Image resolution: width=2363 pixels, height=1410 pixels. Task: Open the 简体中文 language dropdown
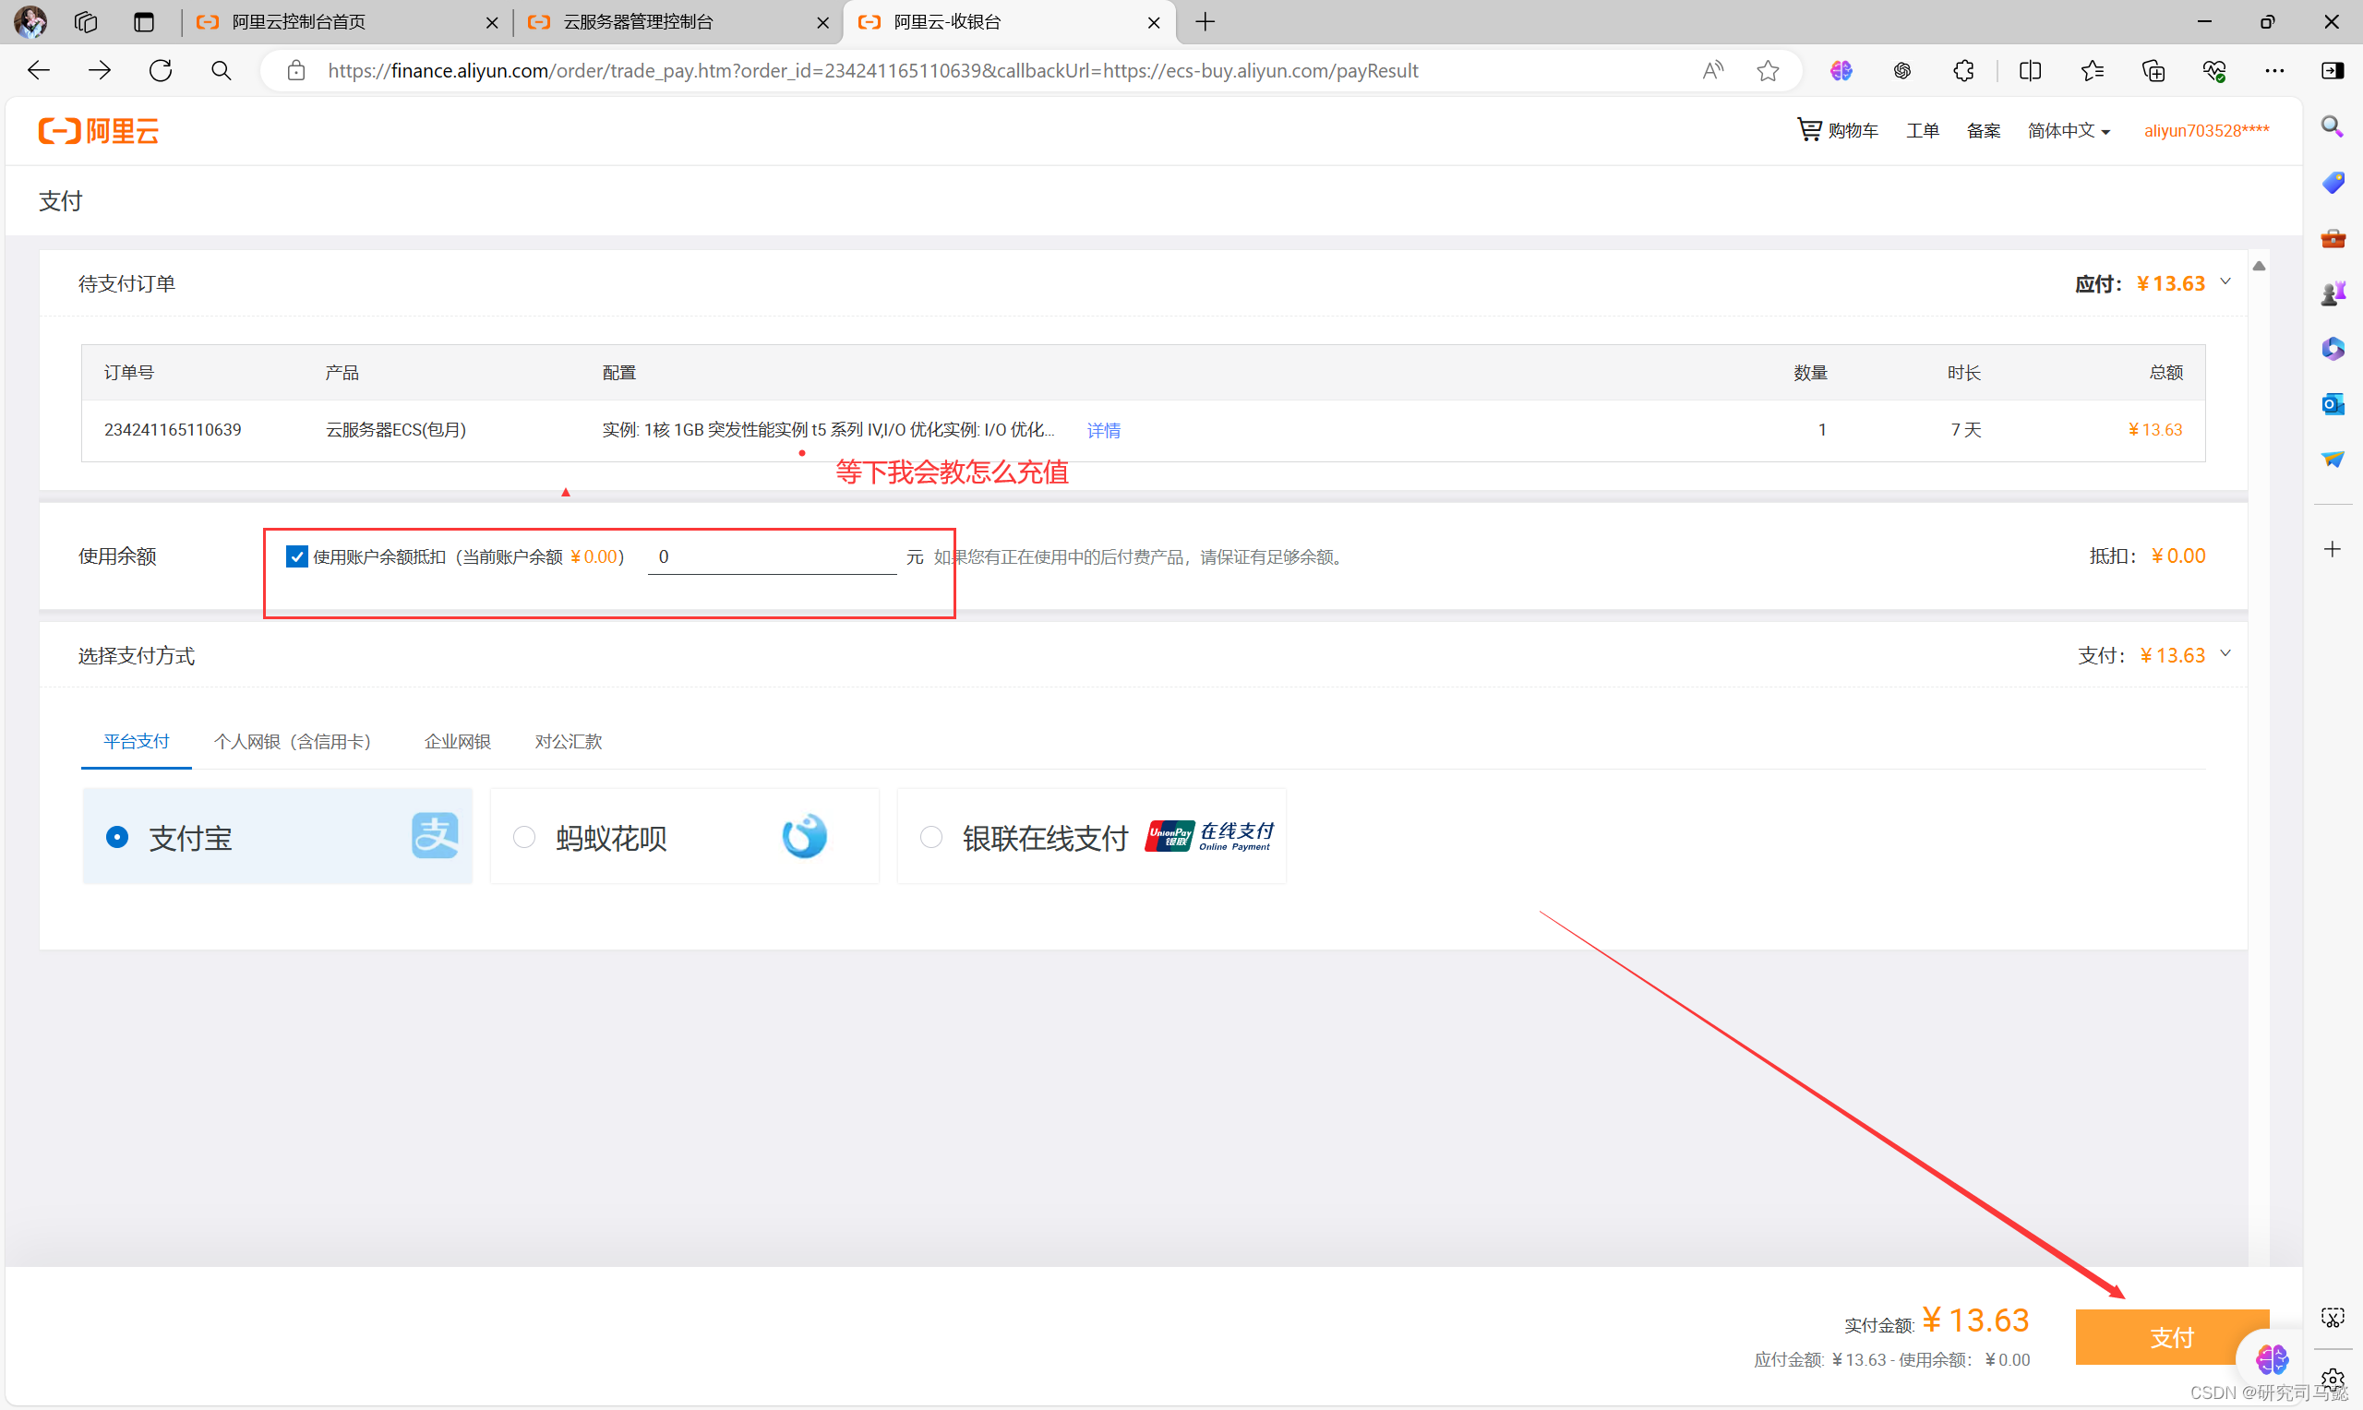pos(2069,131)
